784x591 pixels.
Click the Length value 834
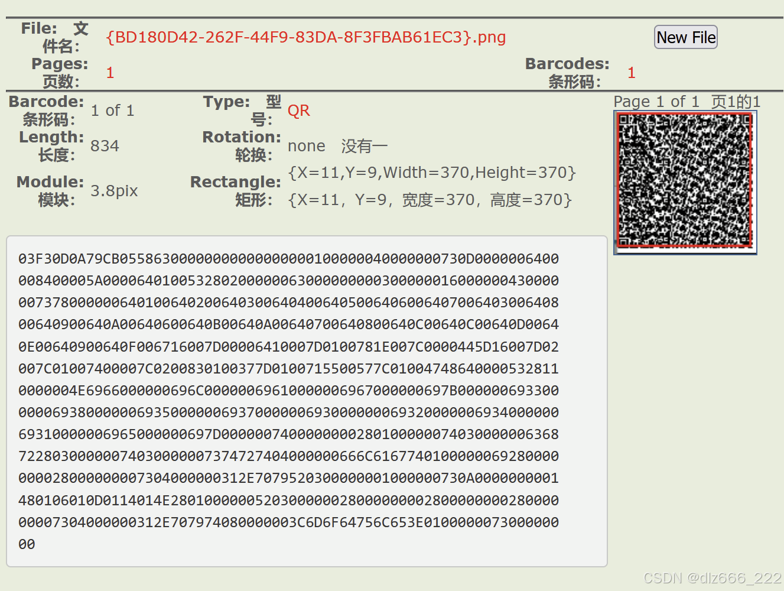pos(105,145)
